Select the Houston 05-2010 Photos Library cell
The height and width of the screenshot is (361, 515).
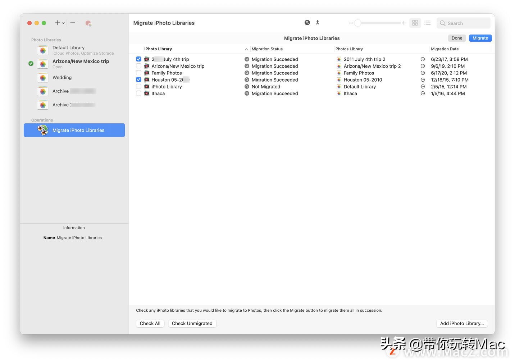[363, 79]
